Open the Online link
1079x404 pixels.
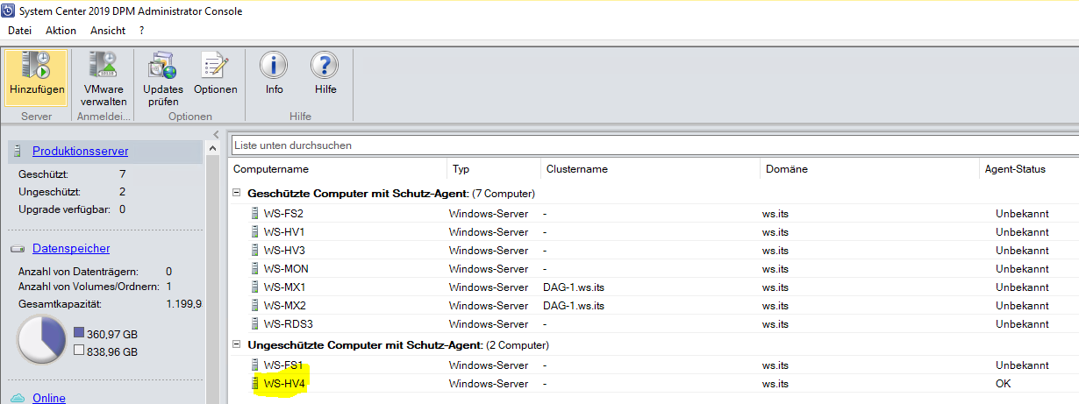pos(49,398)
